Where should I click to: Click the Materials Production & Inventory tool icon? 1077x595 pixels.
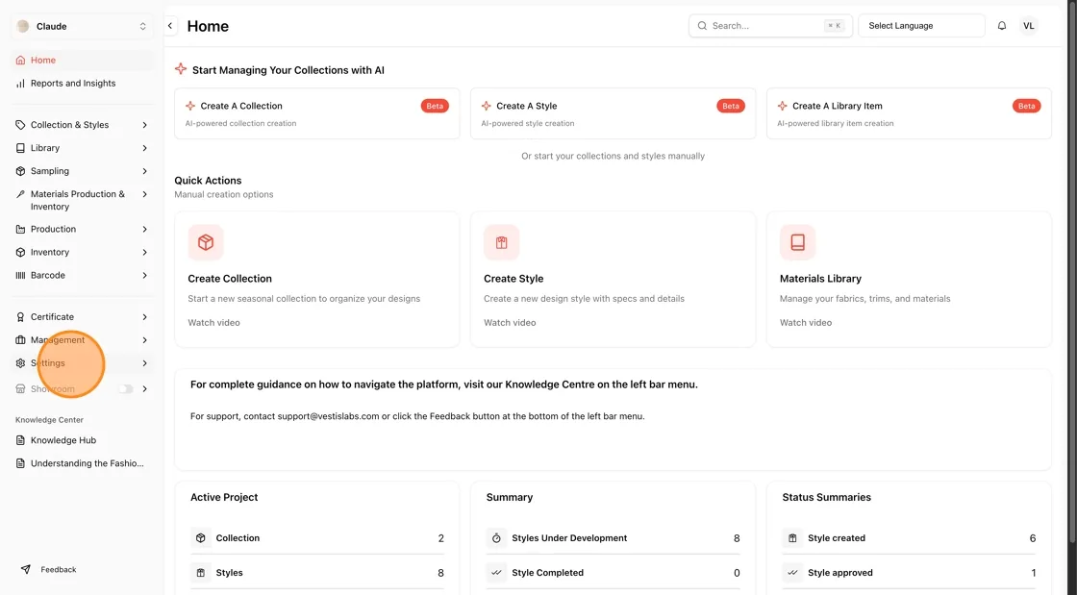pyautogui.click(x=20, y=194)
